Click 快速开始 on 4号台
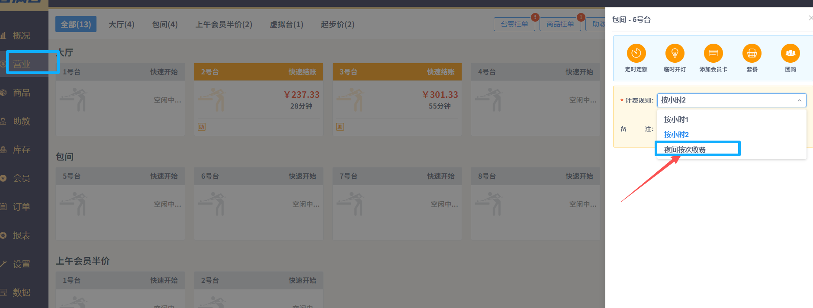Viewport: 813px width, 308px height. coord(579,72)
